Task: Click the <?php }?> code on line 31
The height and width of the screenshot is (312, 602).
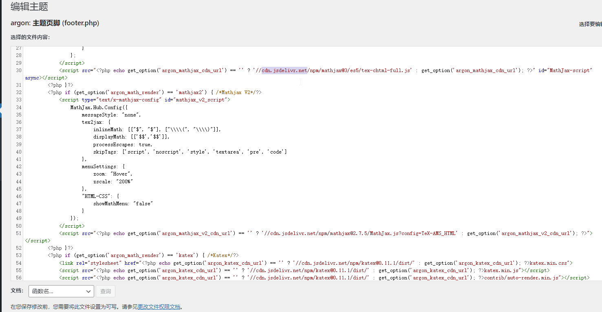Action: [x=61, y=85]
